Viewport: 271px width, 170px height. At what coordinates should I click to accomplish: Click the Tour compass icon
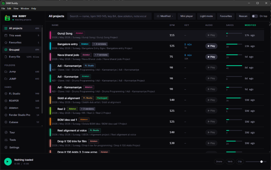pos(6,132)
